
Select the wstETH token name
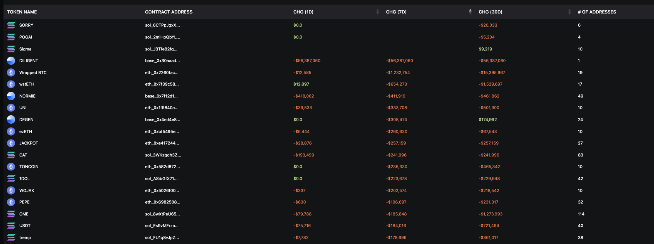(27, 84)
